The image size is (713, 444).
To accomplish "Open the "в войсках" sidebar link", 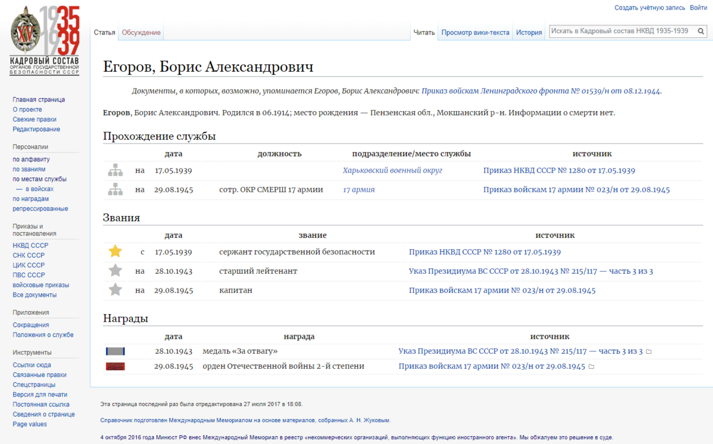I will [39, 189].
